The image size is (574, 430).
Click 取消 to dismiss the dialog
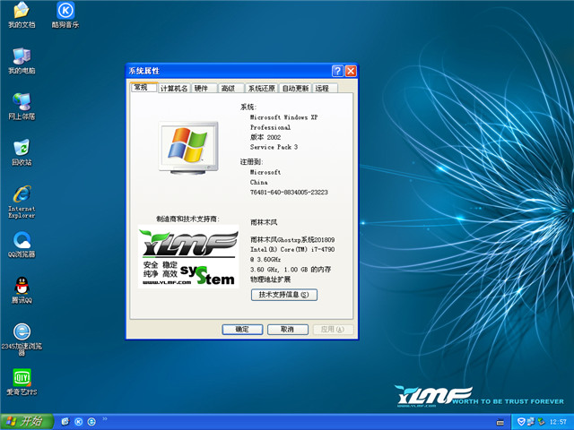287,330
